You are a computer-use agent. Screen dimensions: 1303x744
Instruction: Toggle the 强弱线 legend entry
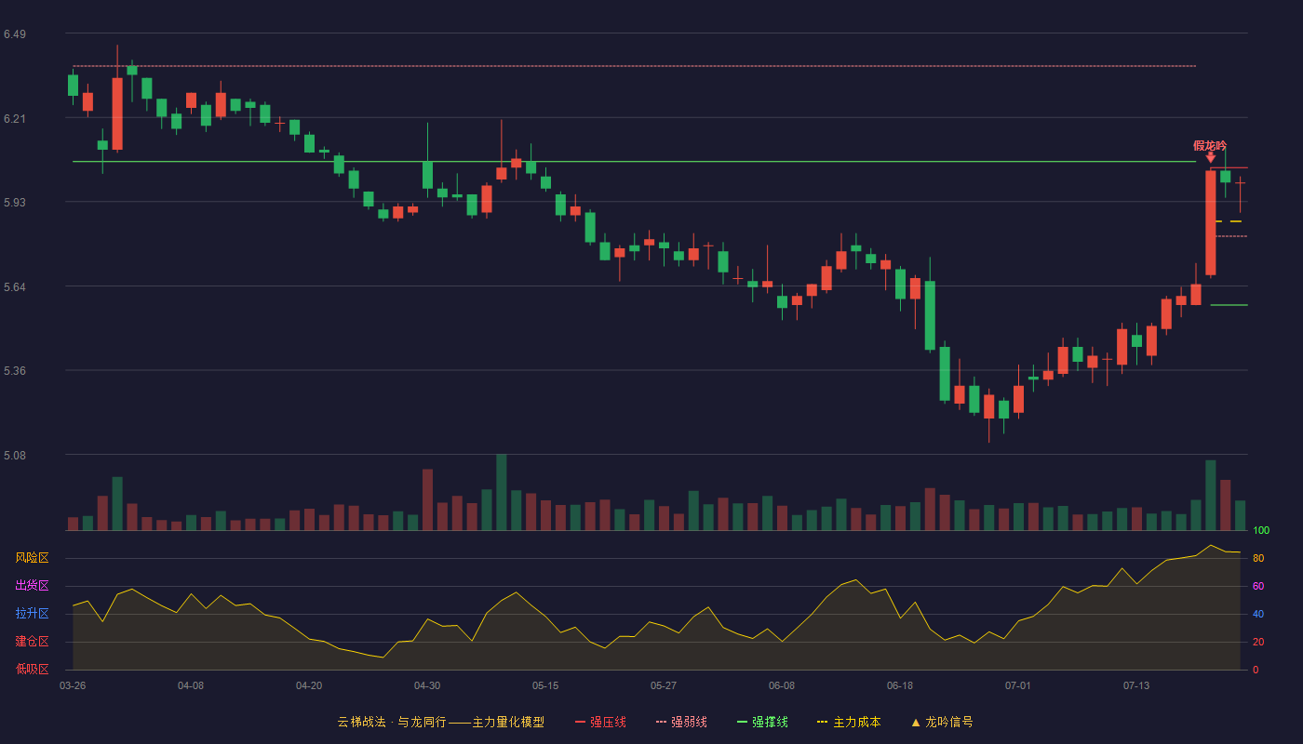(x=681, y=722)
